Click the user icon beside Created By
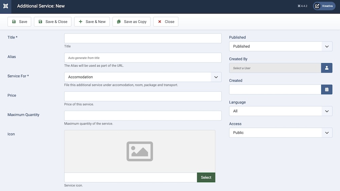This screenshot has width=340, height=191. click(326, 68)
